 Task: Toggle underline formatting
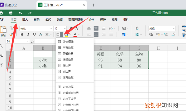tap(34, 35)
